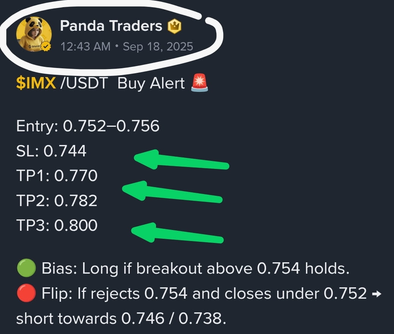Click the Buy Alert heading text

coord(151,83)
